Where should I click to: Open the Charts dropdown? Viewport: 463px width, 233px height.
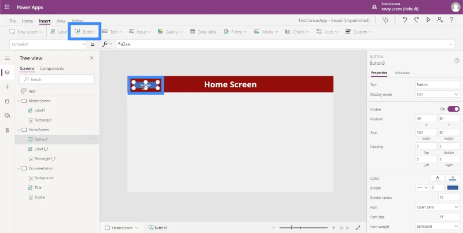click(297, 32)
